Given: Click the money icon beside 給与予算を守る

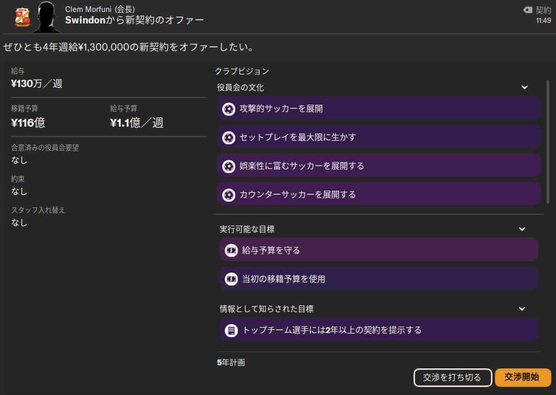Looking at the screenshot, I should point(231,251).
